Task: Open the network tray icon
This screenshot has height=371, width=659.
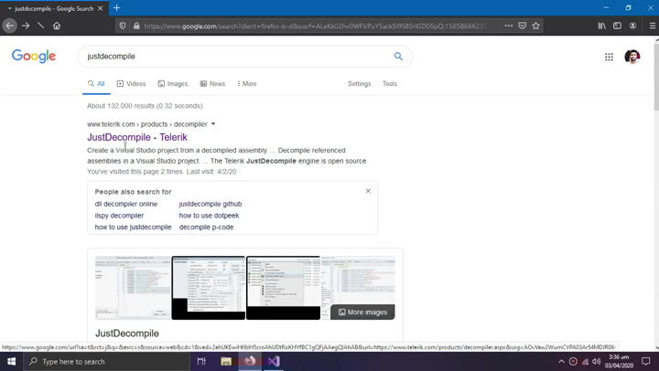Action: pyautogui.click(x=585, y=361)
